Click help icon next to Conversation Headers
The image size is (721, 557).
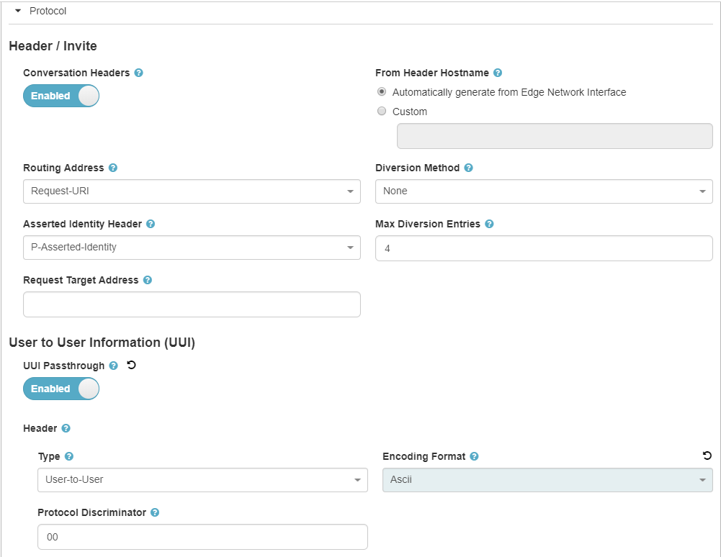(x=138, y=73)
